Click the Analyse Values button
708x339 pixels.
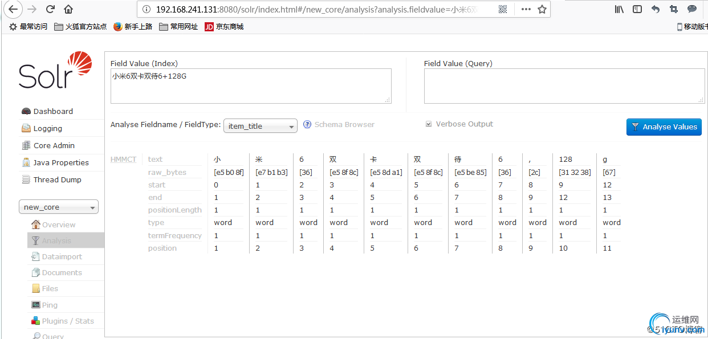coord(664,127)
